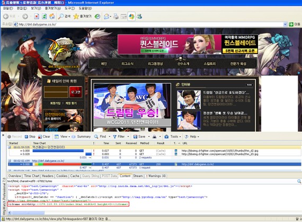Switch to the Time Chart tab

32,176
